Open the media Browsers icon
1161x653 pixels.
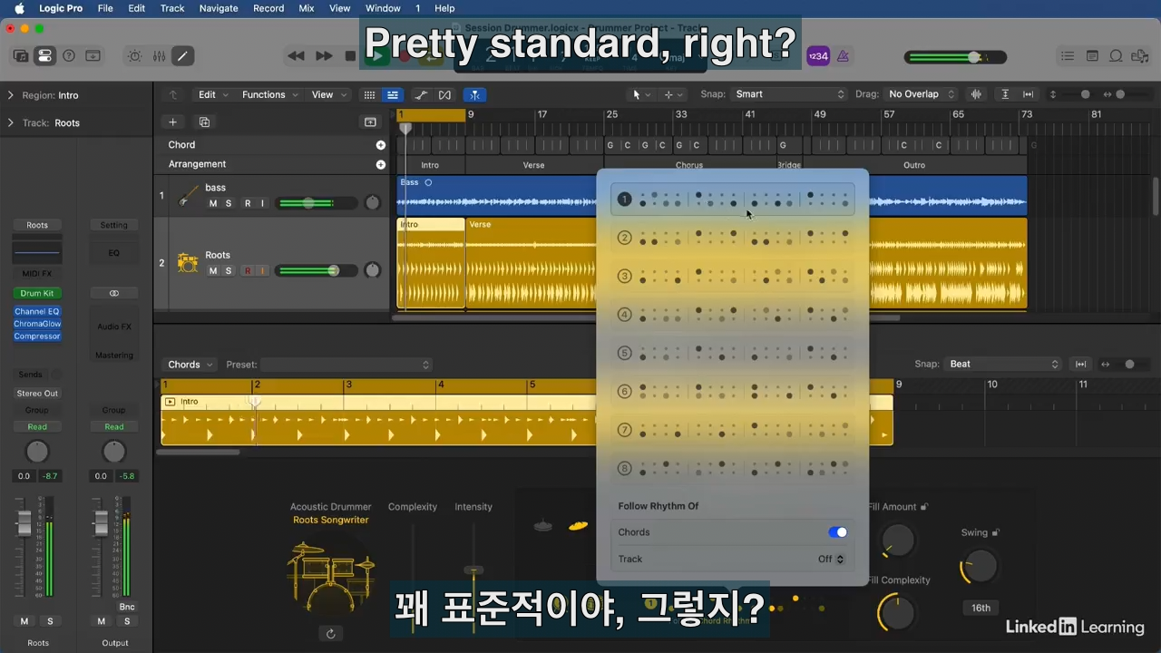coord(1140,56)
